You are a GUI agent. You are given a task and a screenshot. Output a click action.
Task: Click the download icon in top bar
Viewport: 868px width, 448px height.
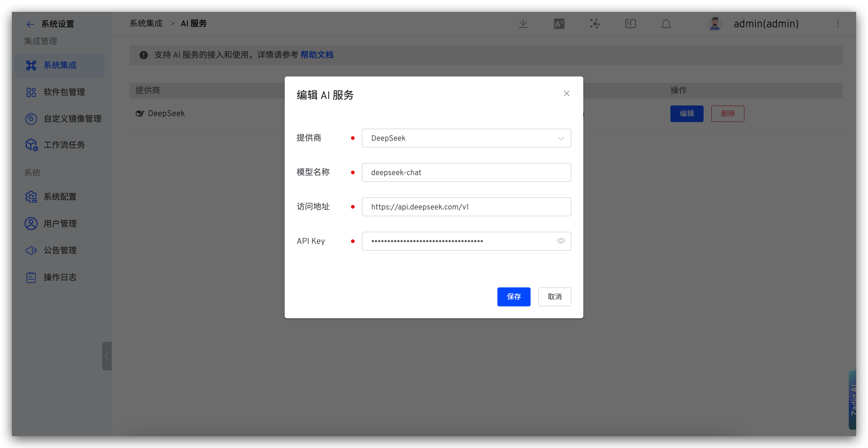tap(523, 24)
